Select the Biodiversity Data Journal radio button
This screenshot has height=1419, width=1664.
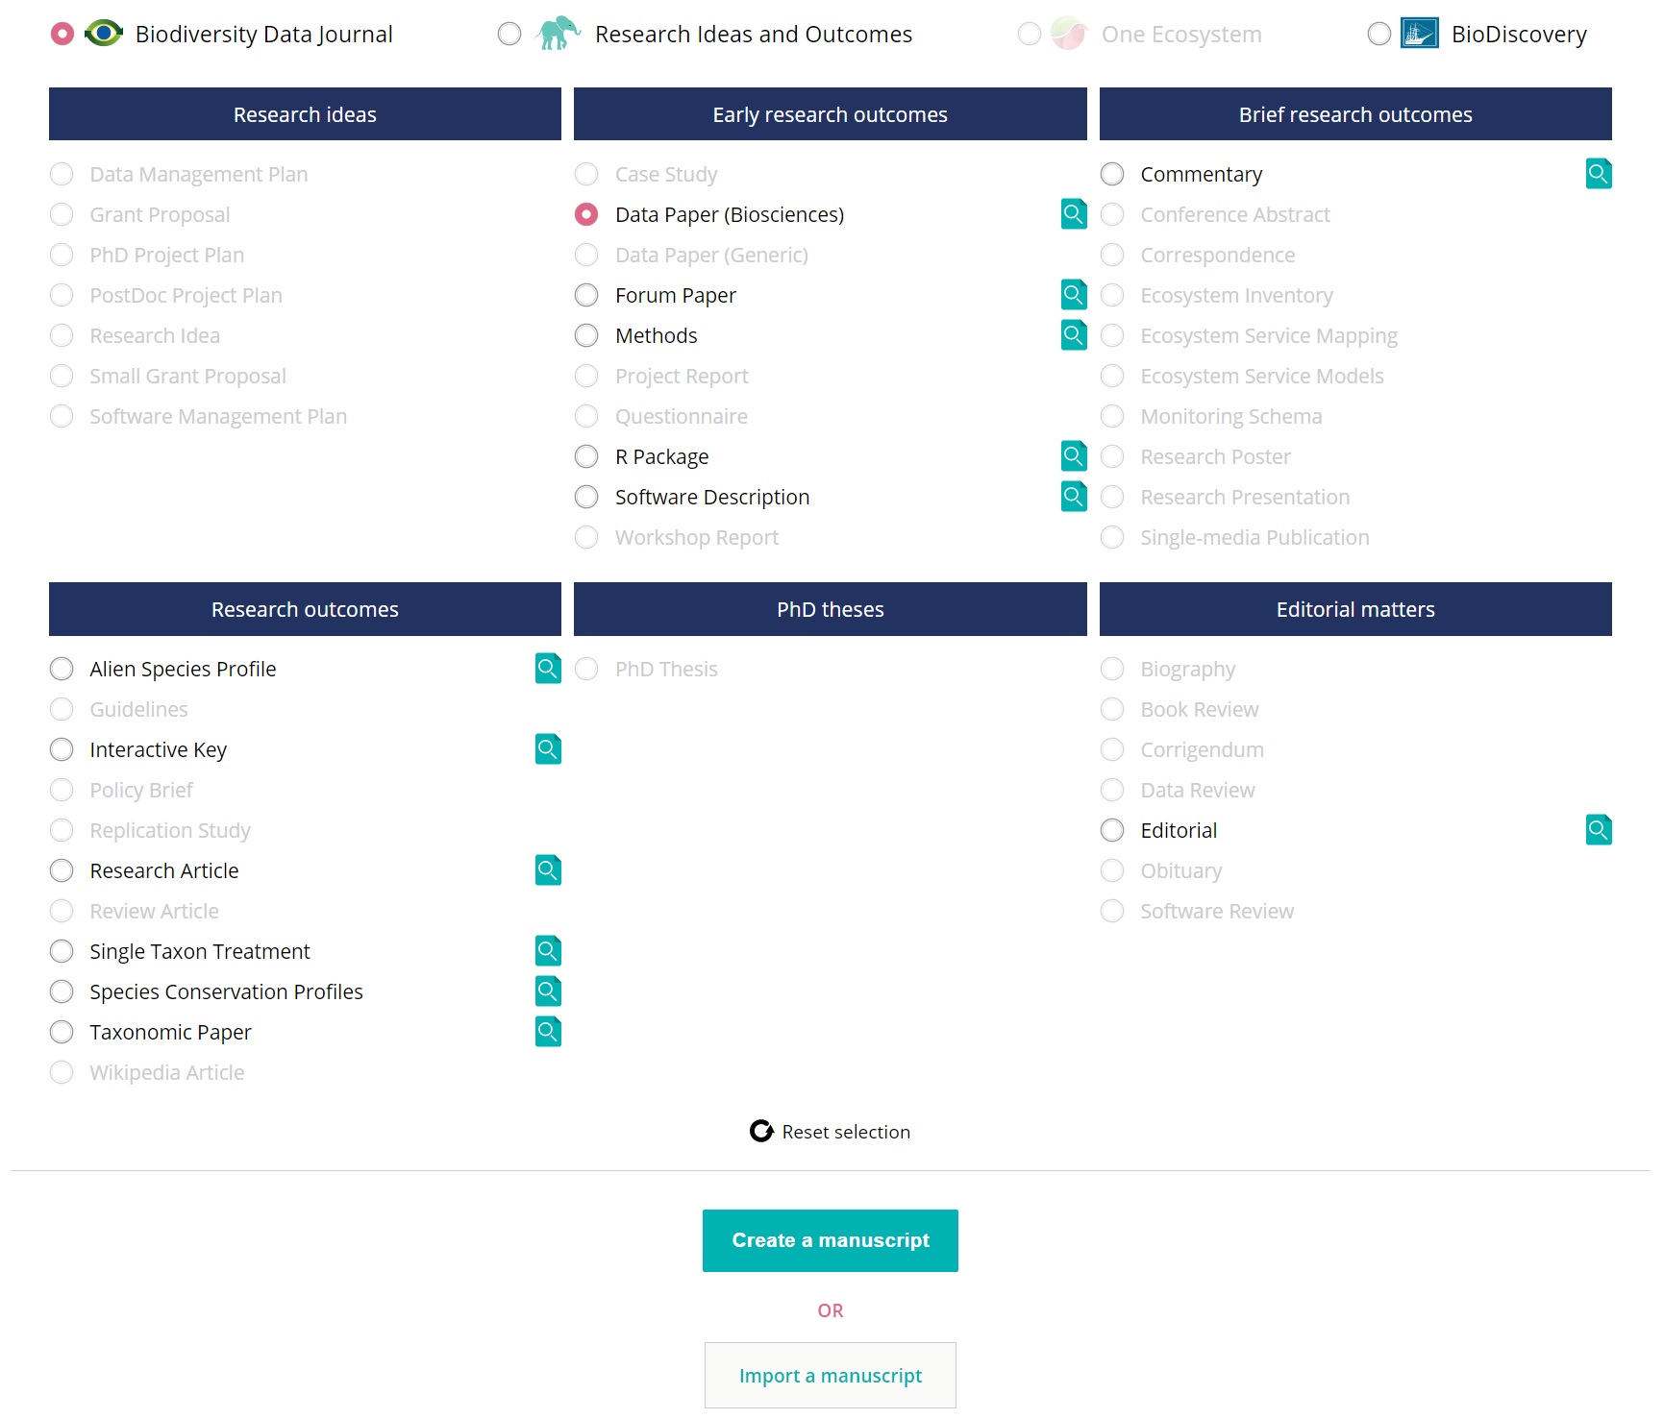pos(62,34)
